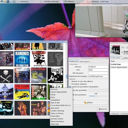Click the mpdbrowser vertical scrollbar handle
The height and width of the screenshot is (128, 128).
point(67,76)
